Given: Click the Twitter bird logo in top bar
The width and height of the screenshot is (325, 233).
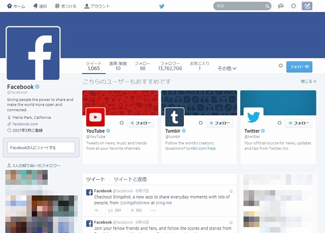Looking at the screenshot, I should click(x=162, y=6).
